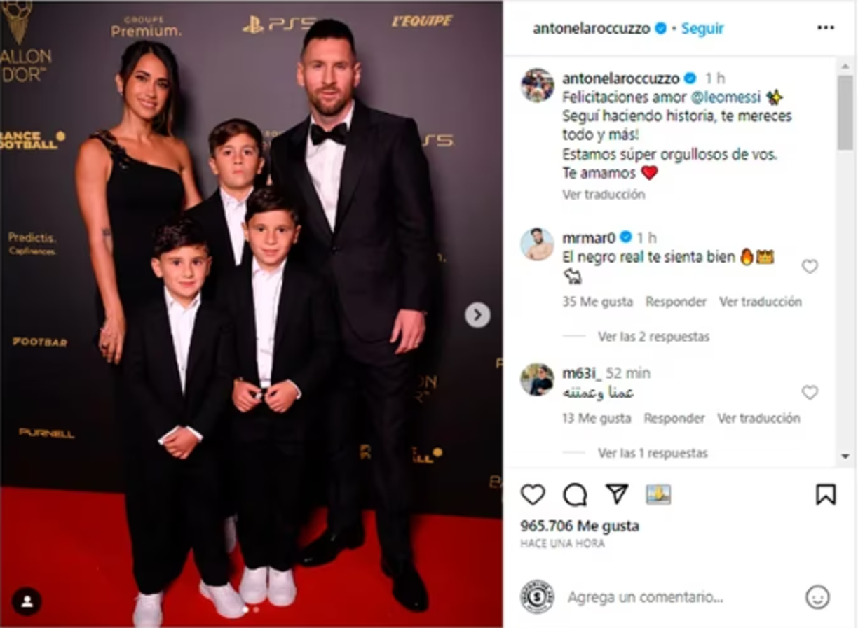Viewport: 858px width, 628px height.
Task: Share the post with paper plane icon
Action: (617, 494)
